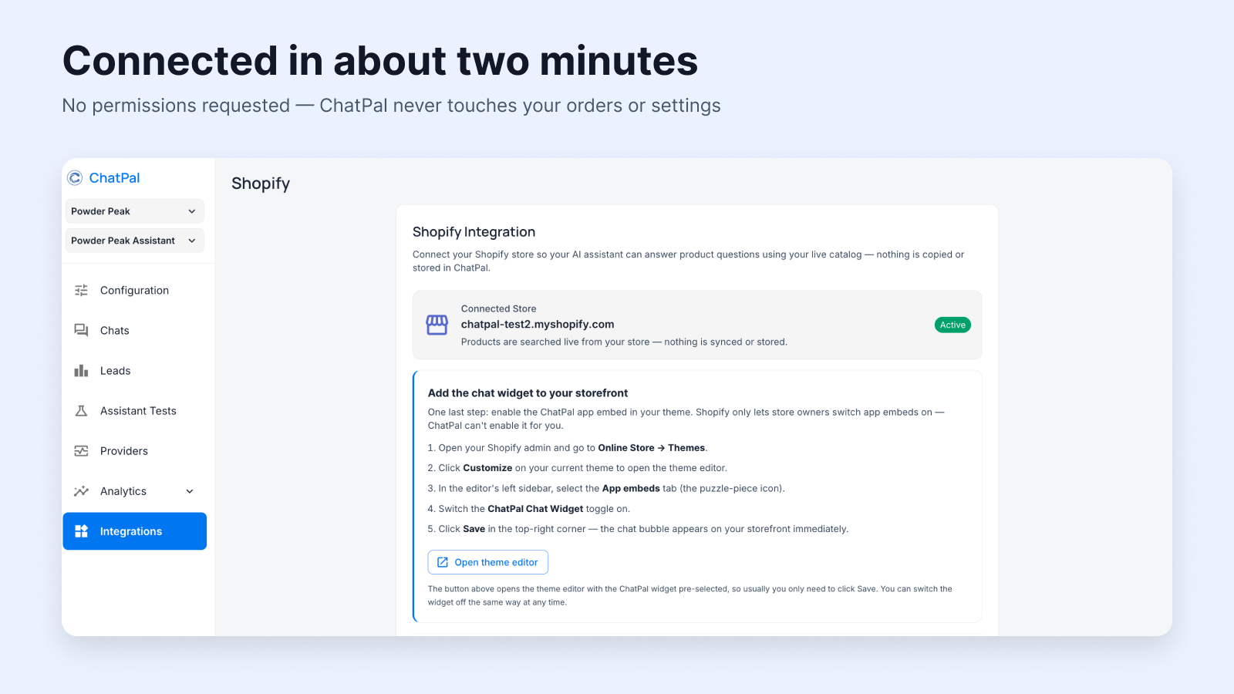Open the Powder Peak workspace dropdown
This screenshot has width=1234, height=694.
135,211
